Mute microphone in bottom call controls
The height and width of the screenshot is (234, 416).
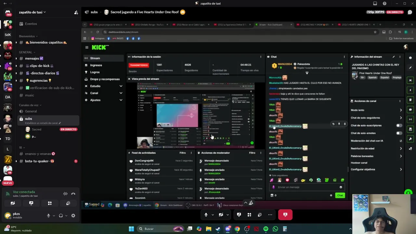[206, 214]
